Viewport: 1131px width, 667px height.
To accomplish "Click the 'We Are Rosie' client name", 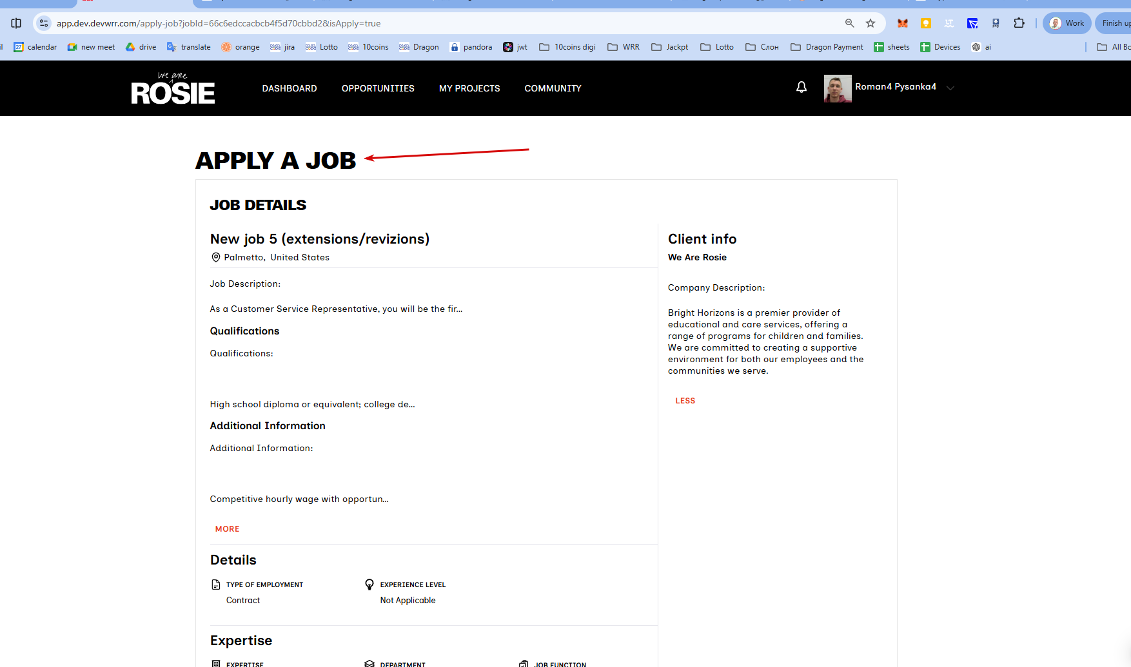I will point(697,257).
